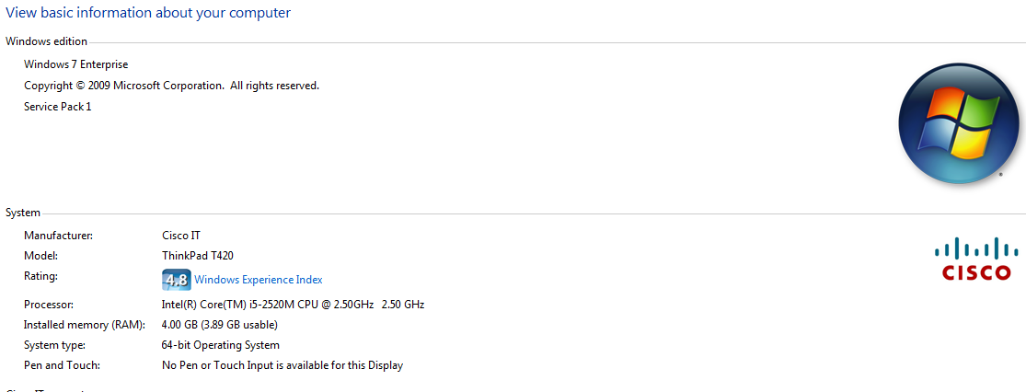Click the 'Pen and Touch:' label
Viewport: 1026px width, 392px height.
click(62, 365)
